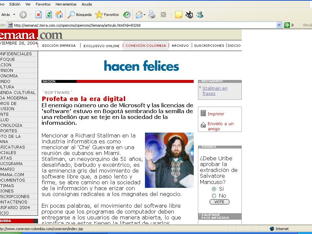Open Favoritos star icon
Image resolution: width=312 pixels, height=234 pixels.
99,15
